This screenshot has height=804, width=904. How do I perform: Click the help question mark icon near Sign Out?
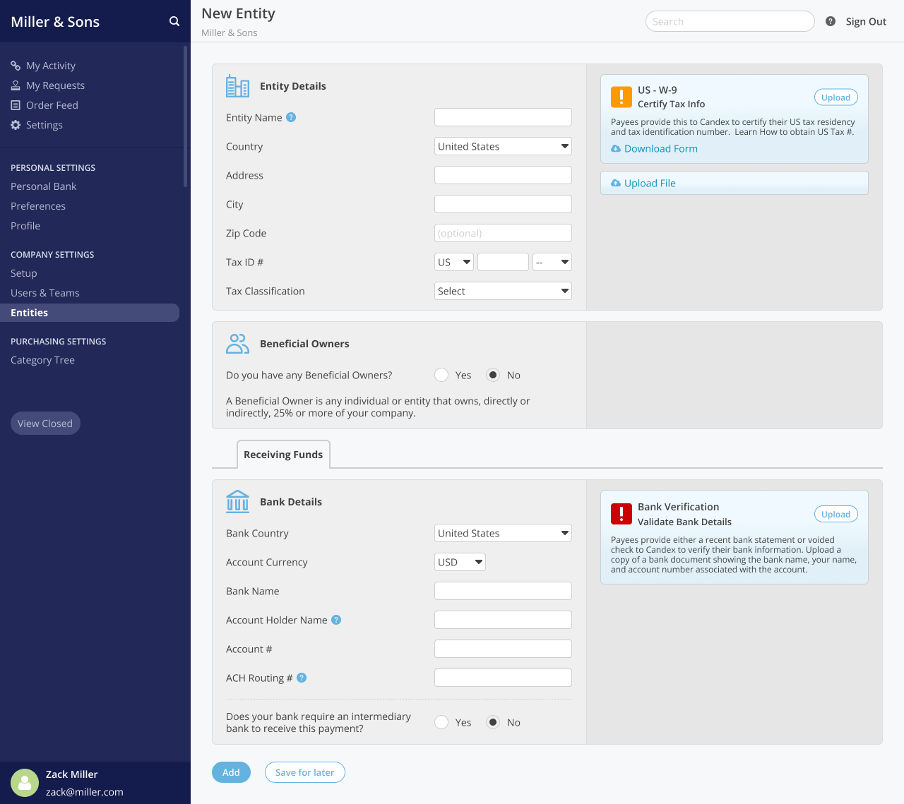831,21
